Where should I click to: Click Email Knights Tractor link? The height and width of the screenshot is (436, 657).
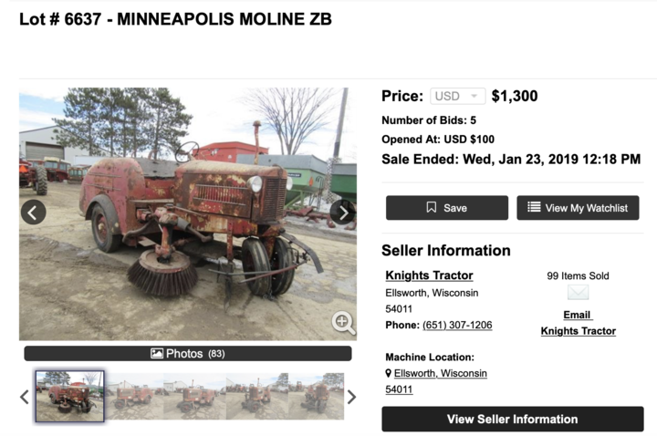coord(578,323)
